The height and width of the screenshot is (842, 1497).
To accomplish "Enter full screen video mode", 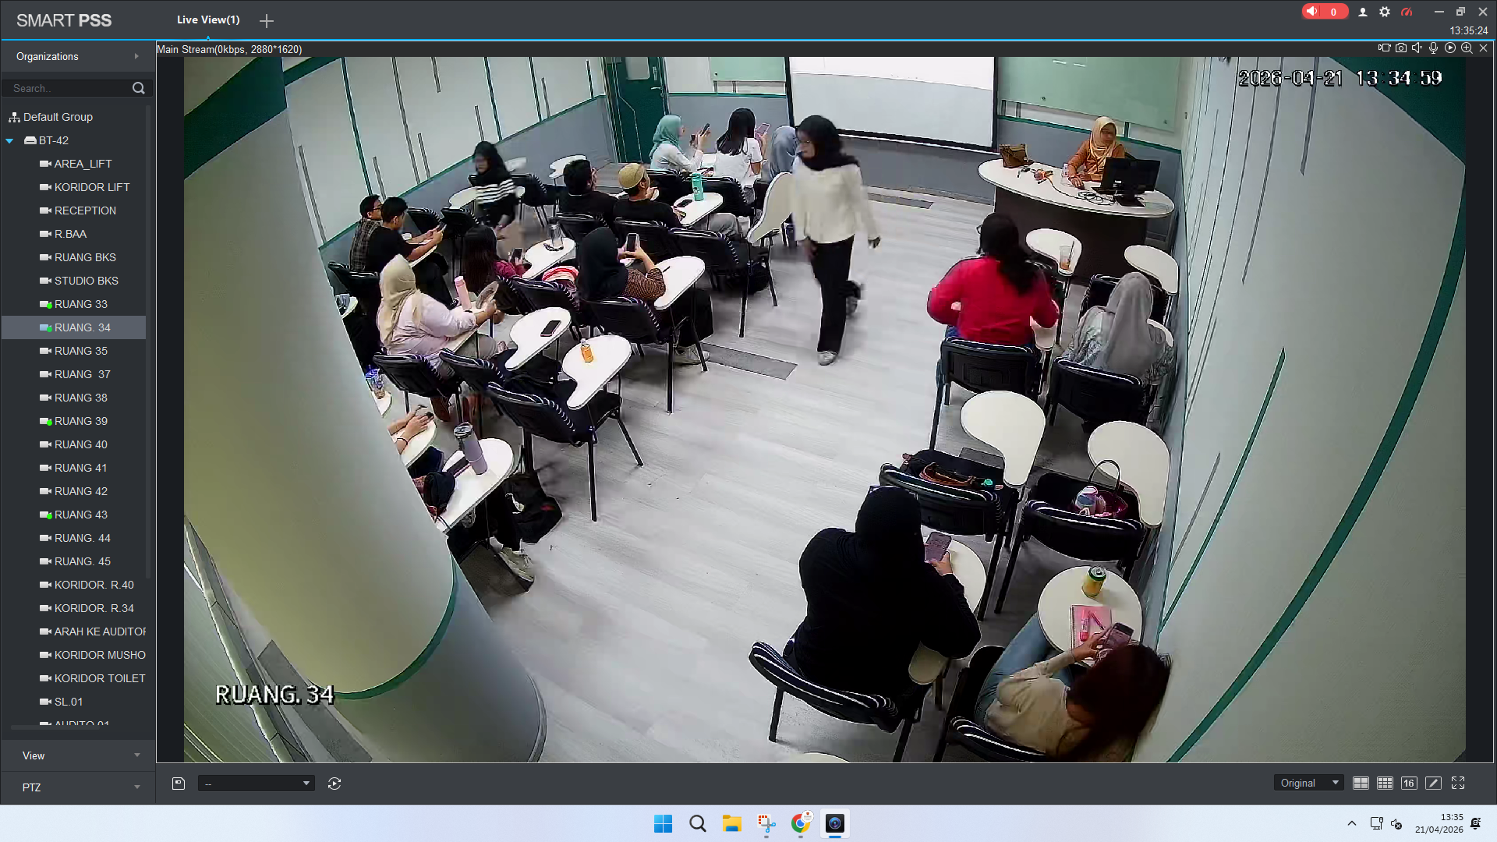I will [x=1458, y=783].
